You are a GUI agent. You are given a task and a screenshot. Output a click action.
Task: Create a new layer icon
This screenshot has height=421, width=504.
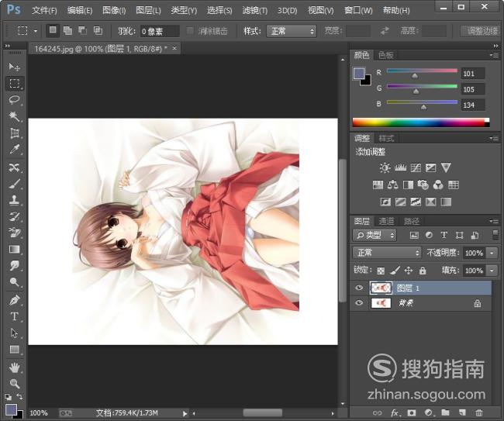click(x=462, y=412)
